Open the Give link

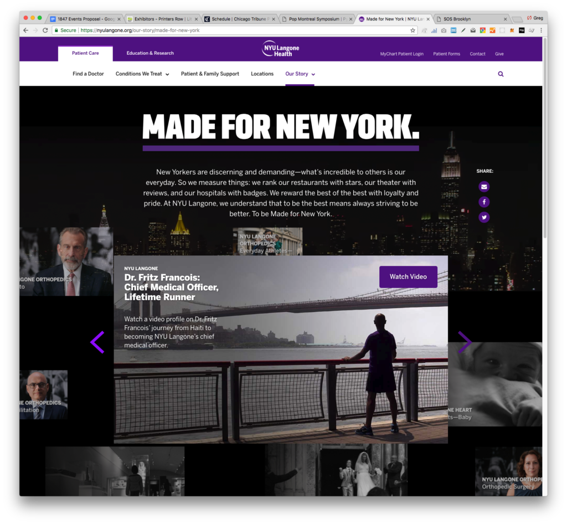click(499, 54)
